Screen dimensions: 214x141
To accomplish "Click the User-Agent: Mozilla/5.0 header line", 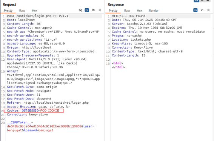I will [x=47, y=60].
